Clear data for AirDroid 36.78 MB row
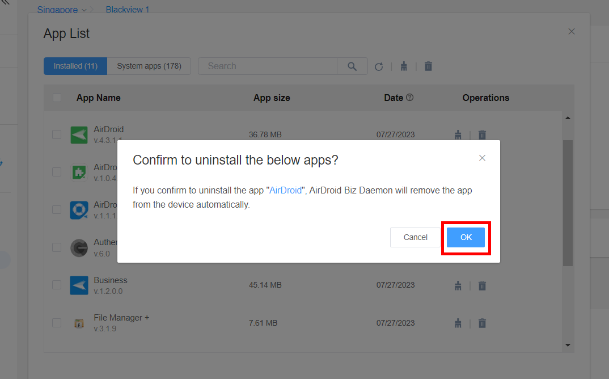609x379 pixels. [x=458, y=135]
